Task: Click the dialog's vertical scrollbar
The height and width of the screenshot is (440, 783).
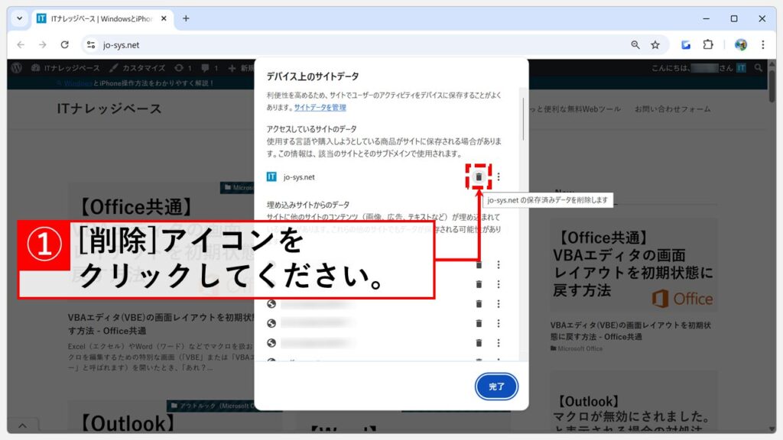Action: coord(523,118)
